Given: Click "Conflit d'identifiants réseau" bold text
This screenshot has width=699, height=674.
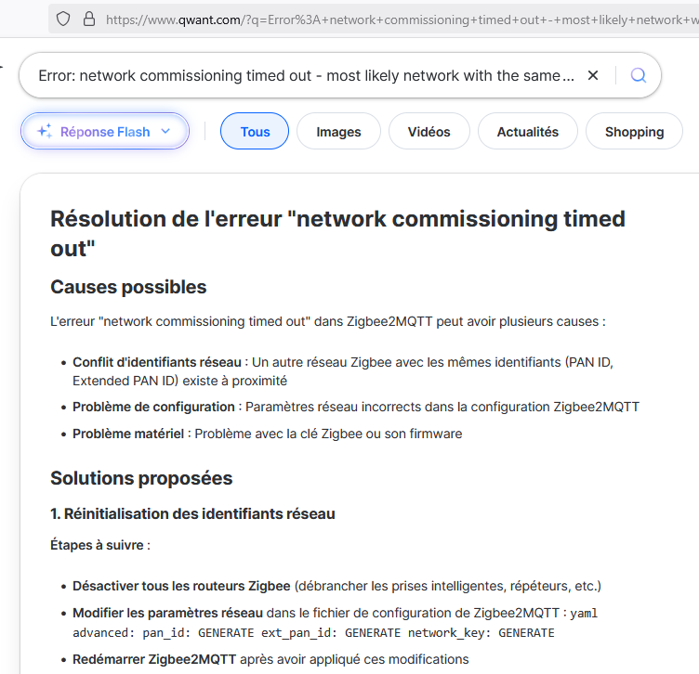Looking at the screenshot, I should click(157, 362).
